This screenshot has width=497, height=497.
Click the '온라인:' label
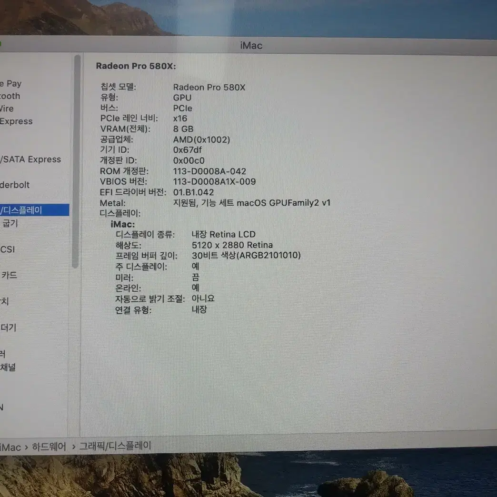pyautogui.click(x=128, y=288)
